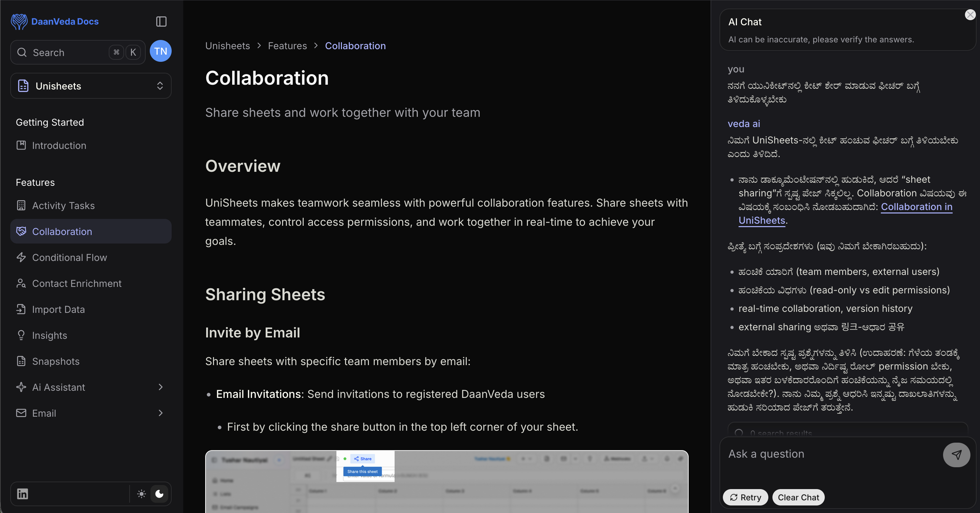The width and height of the screenshot is (980, 513).
Task: Switch to dark mode moon toggle
Action: (x=159, y=494)
